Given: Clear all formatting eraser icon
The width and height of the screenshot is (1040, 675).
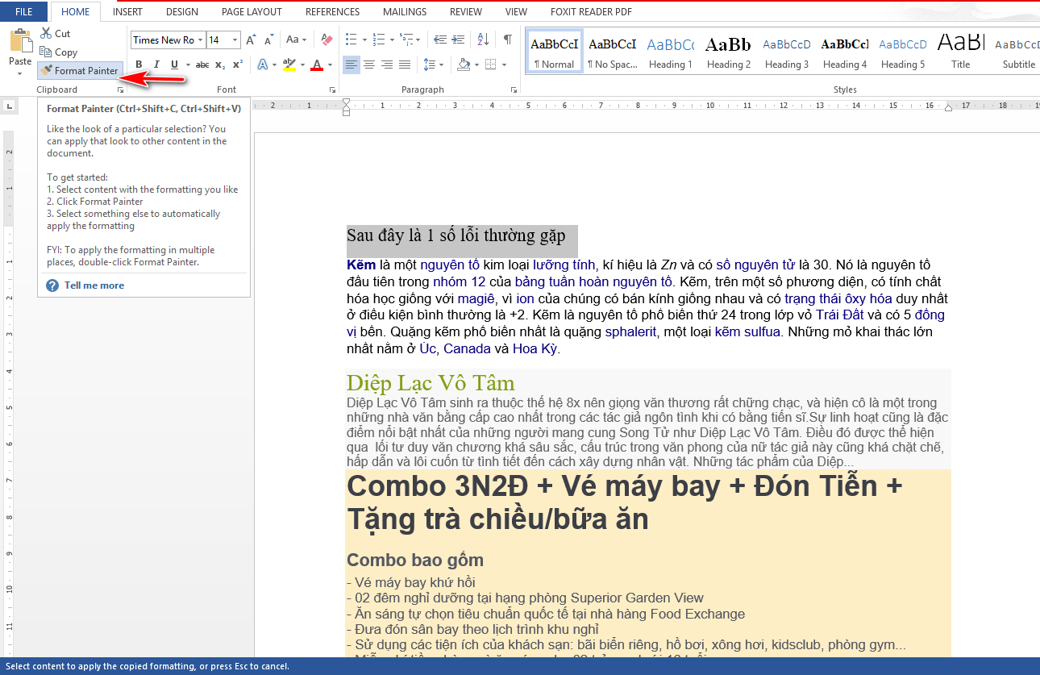Looking at the screenshot, I should click(327, 40).
